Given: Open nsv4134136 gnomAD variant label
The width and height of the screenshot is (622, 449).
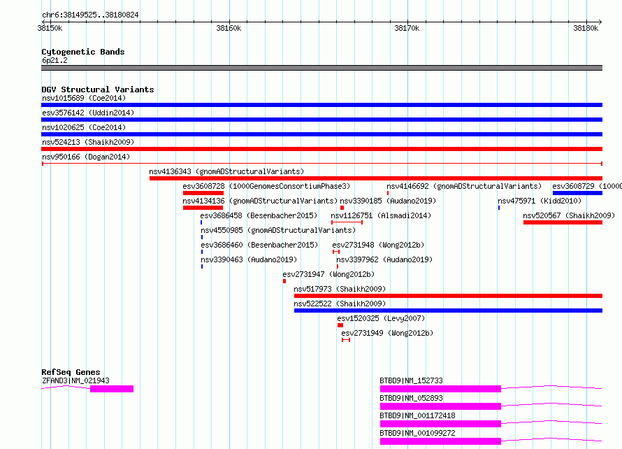Looking at the screenshot, I should 260,201.
